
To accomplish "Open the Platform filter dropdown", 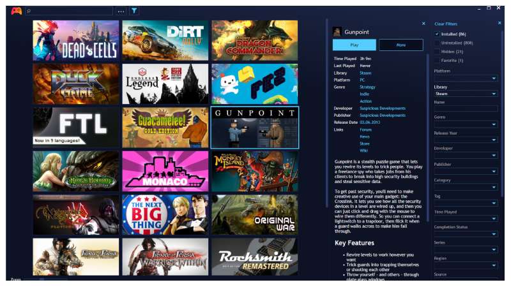I will [466, 78].
